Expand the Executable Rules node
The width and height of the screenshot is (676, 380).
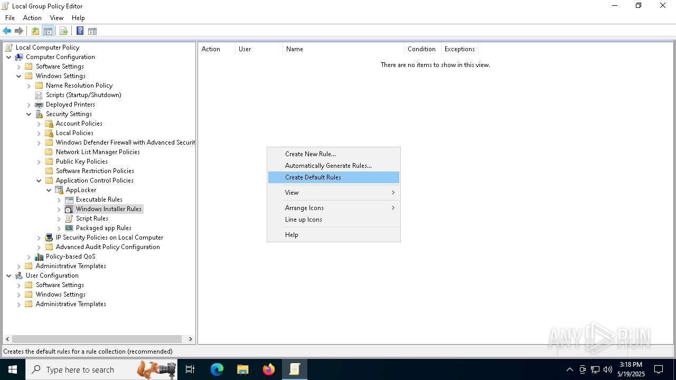click(59, 199)
